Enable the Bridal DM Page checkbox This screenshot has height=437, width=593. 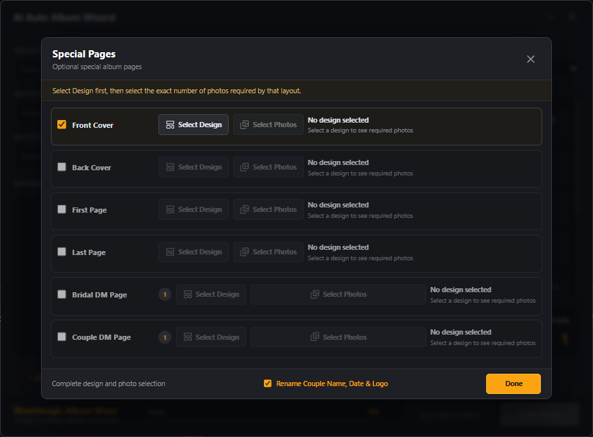click(x=62, y=294)
